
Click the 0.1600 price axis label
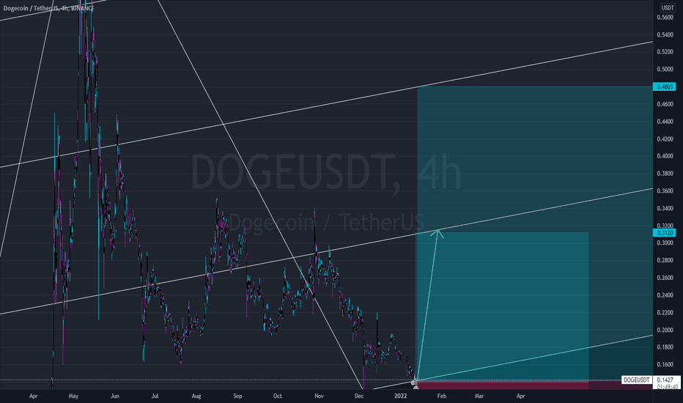[x=665, y=365]
